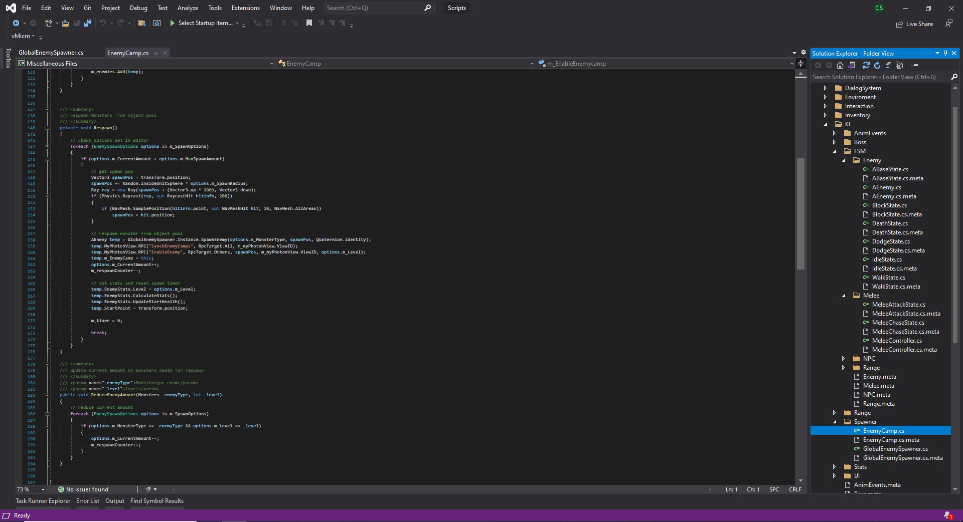Click the SPC indentation indicator
The width and height of the screenshot is (963, 522).
click(x=774, y=489)
